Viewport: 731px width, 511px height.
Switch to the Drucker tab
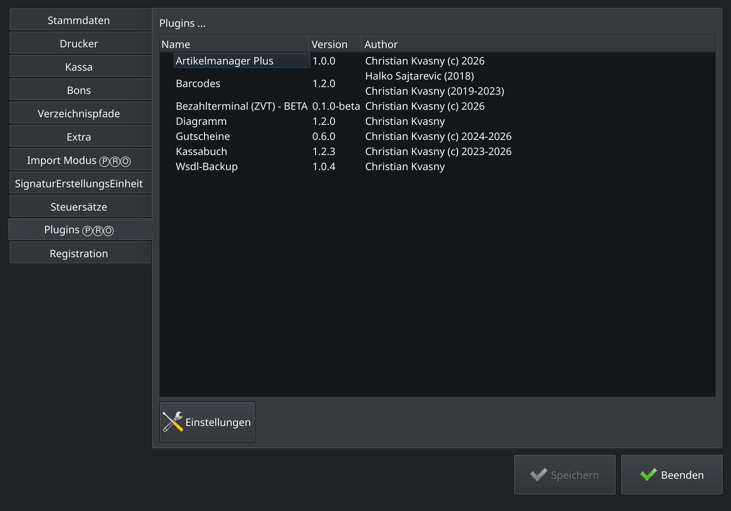[81, 44]
